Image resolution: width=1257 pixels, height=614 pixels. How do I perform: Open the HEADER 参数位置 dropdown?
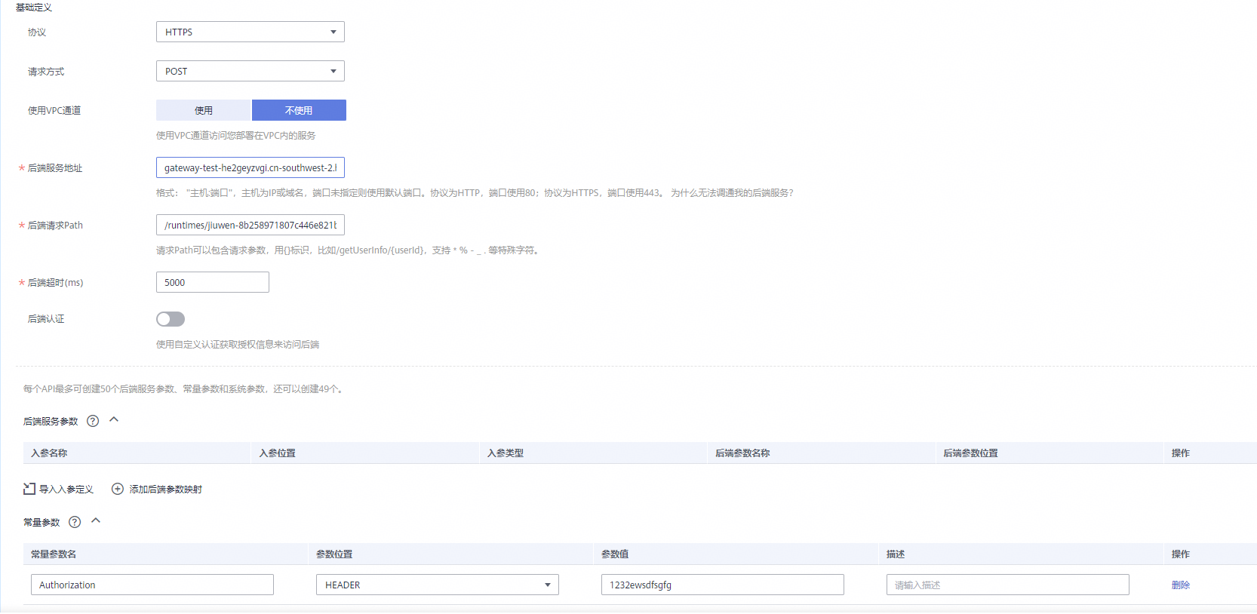point(438,585)
